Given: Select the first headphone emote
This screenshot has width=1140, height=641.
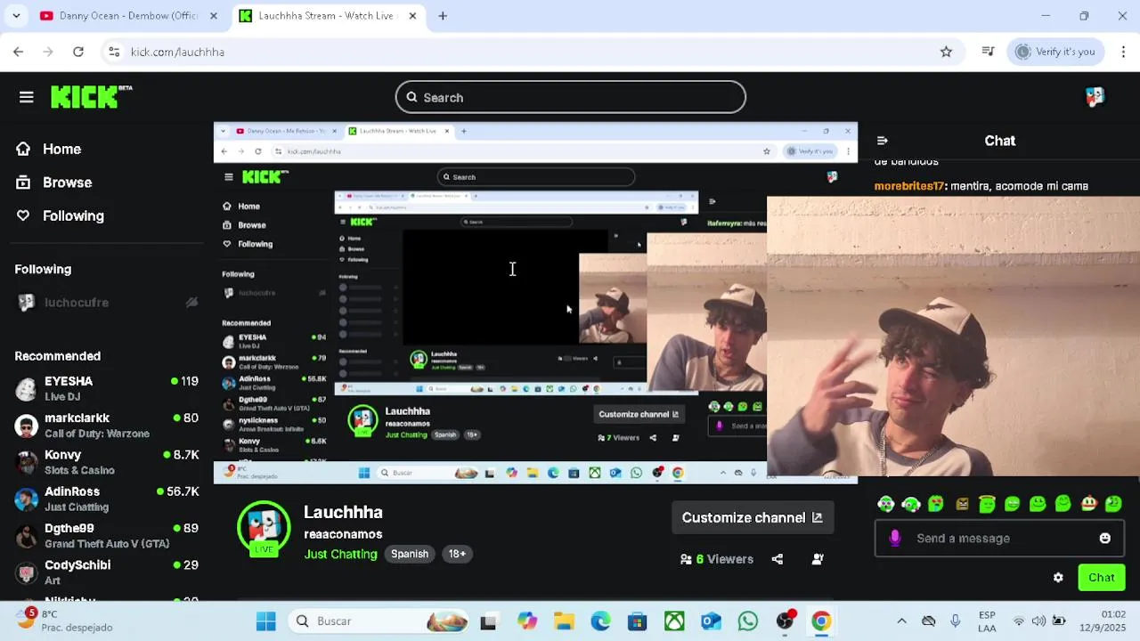Looking at the screenshot, I should (885, 504).
